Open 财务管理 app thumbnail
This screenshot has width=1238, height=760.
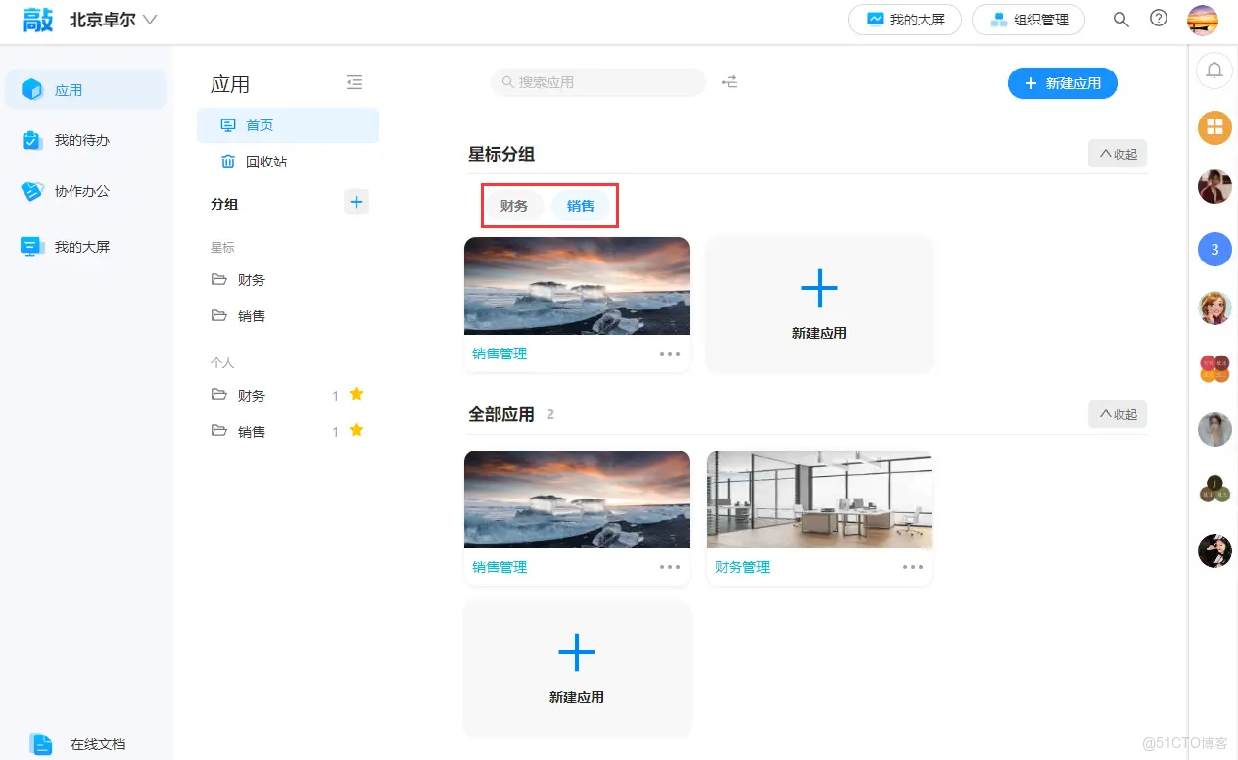tap(820, 499)
